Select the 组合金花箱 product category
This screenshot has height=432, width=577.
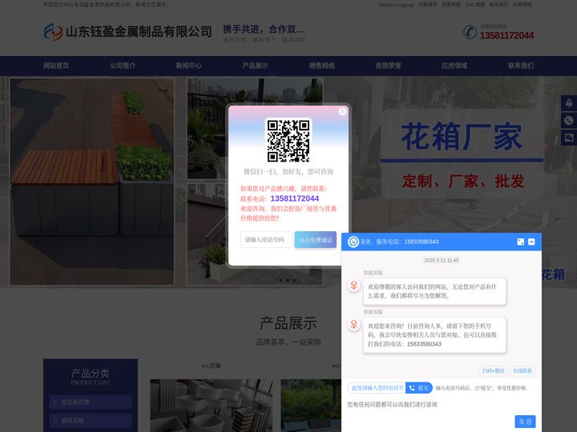(x=91, y=402)
